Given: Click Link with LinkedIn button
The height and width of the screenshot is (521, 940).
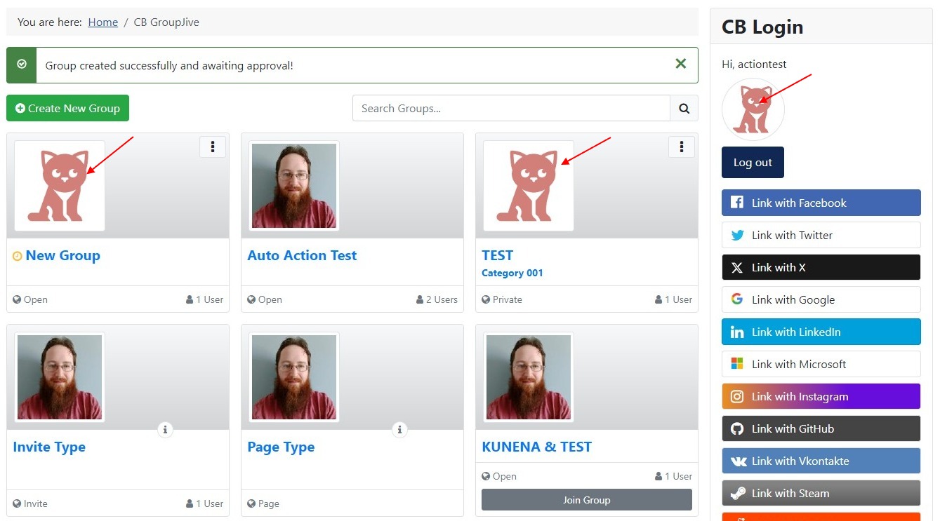Looking at the screenshot, I should click(x=821, y=332).
